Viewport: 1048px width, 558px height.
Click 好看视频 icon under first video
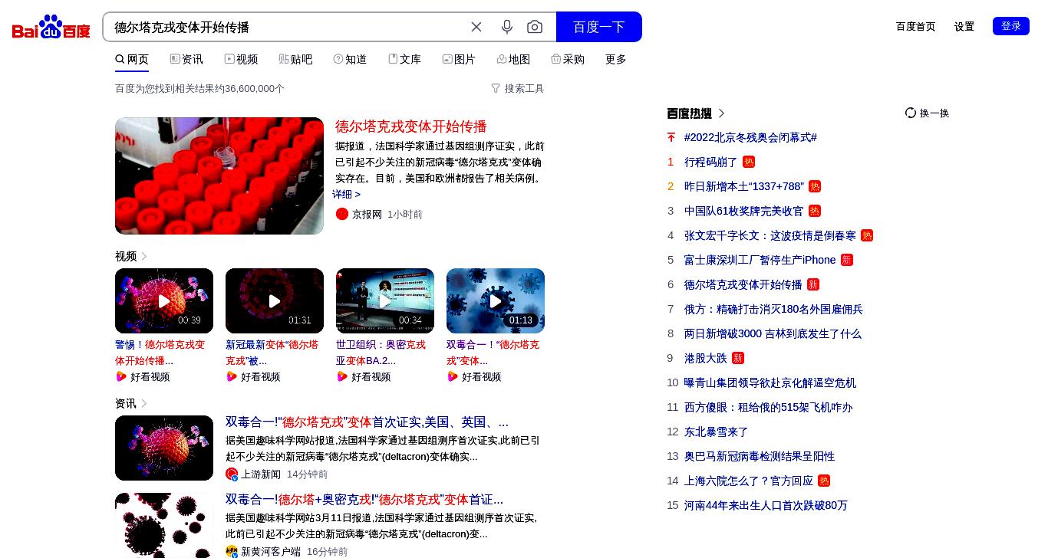[121, 376]
